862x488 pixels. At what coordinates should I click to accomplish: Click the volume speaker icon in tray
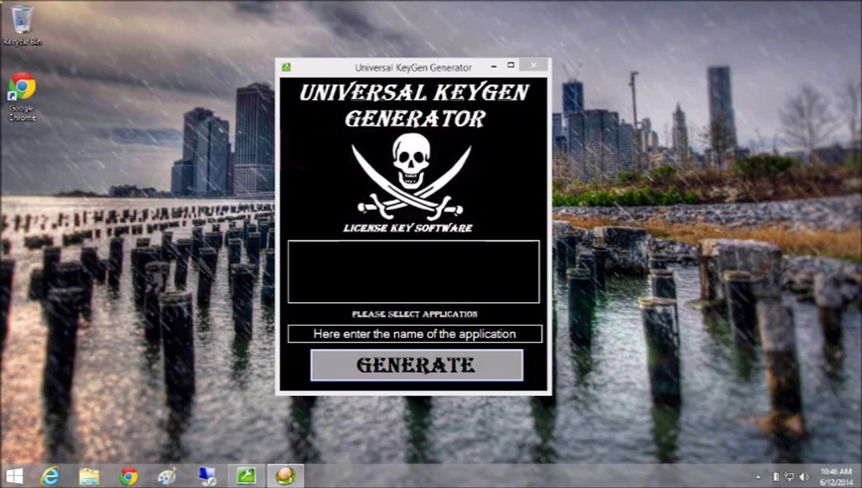tap(804, 476)
